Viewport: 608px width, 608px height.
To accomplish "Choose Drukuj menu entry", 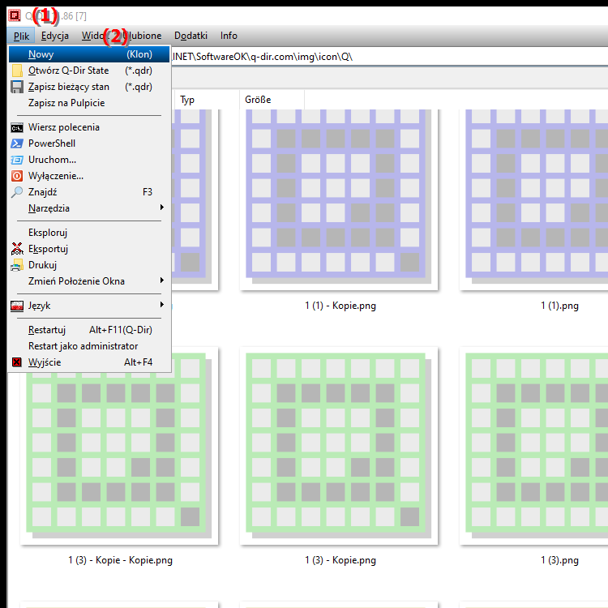I will coord(89,265).
